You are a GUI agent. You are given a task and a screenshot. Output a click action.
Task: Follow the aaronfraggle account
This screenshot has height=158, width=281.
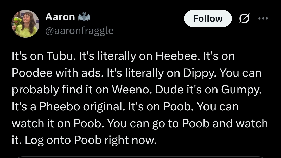click(x=208, y=19)
